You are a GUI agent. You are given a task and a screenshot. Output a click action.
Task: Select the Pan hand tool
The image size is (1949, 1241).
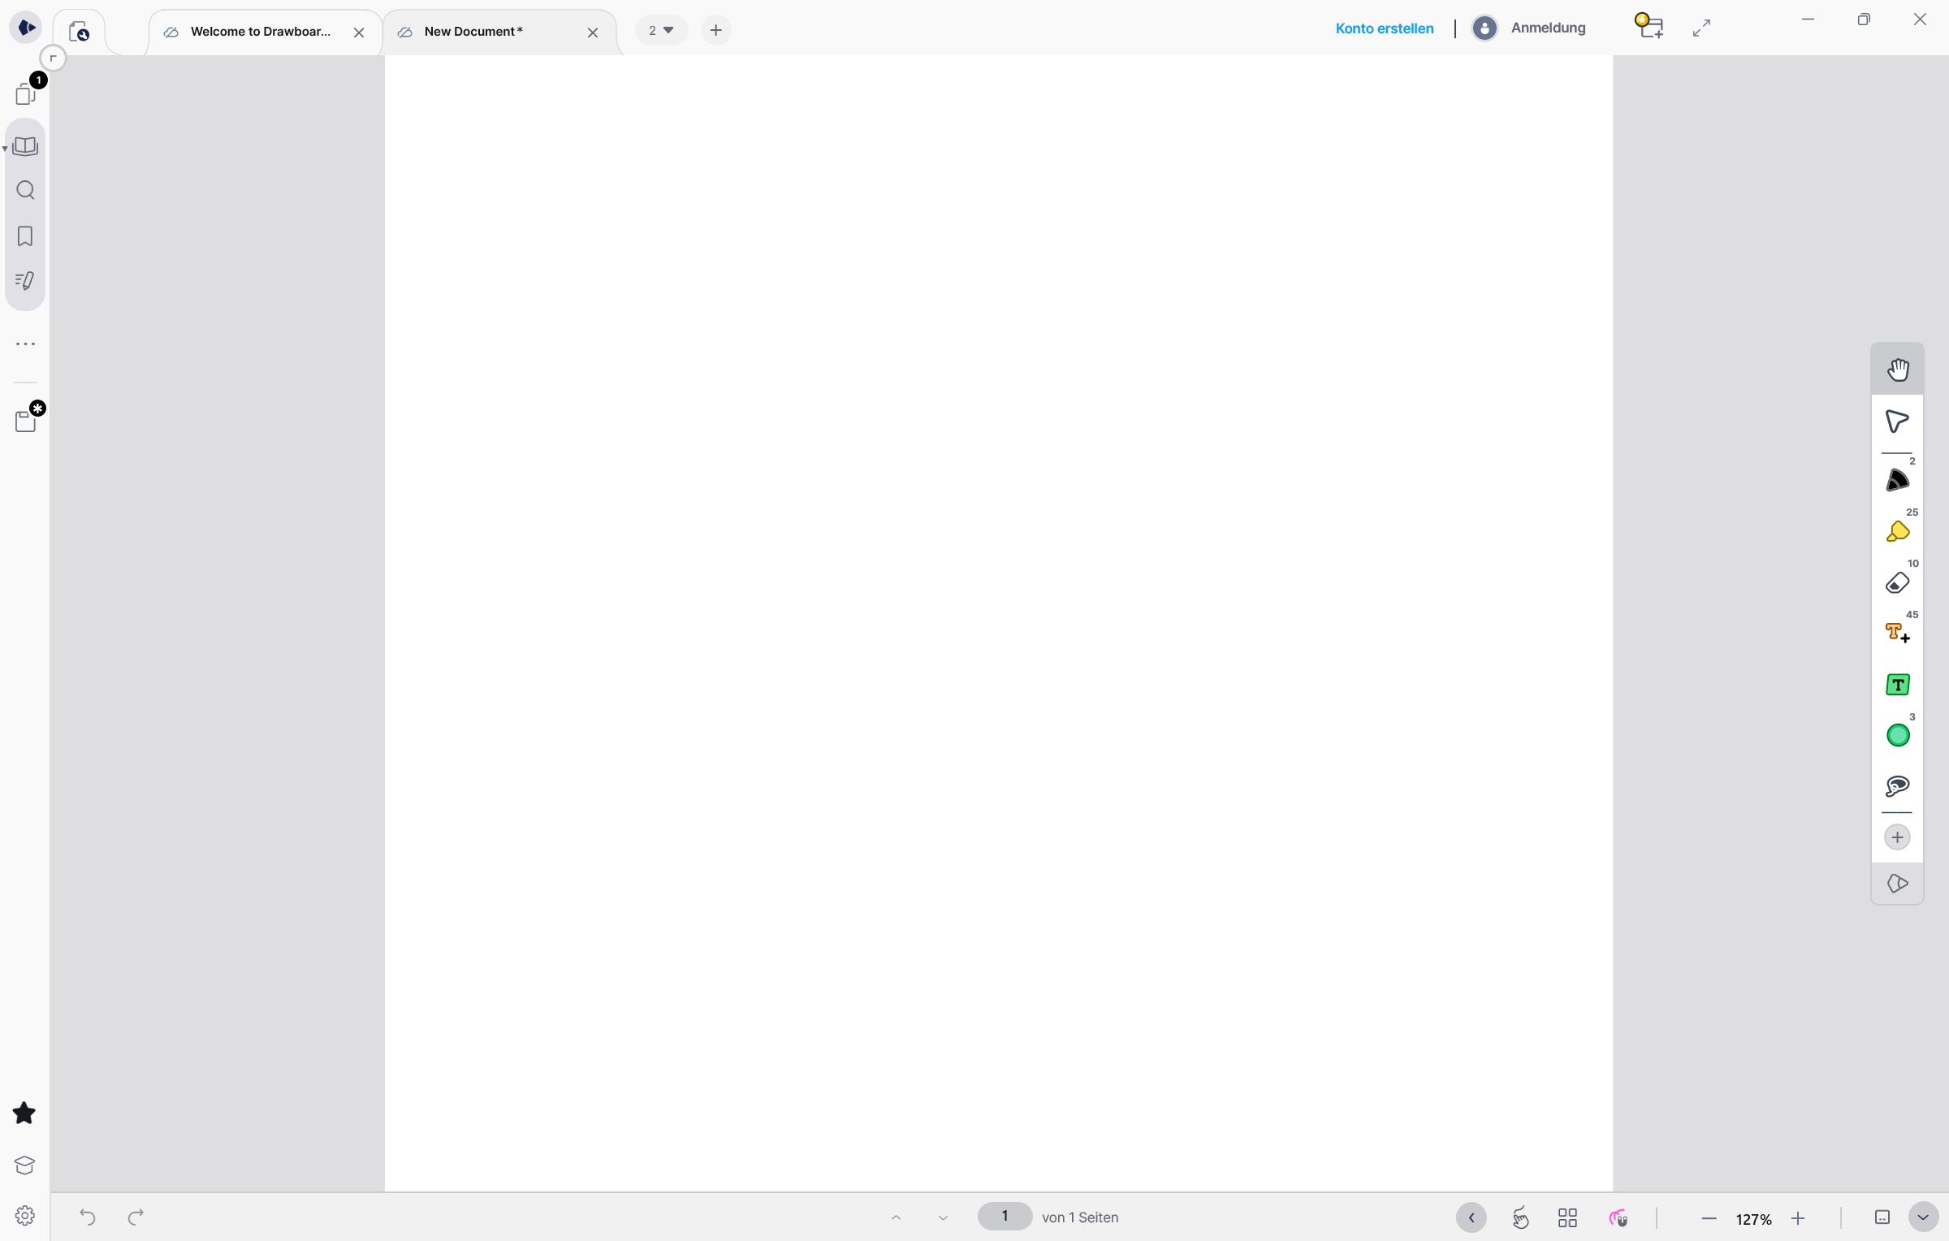pyautogui.click(x=1897, y=369)
